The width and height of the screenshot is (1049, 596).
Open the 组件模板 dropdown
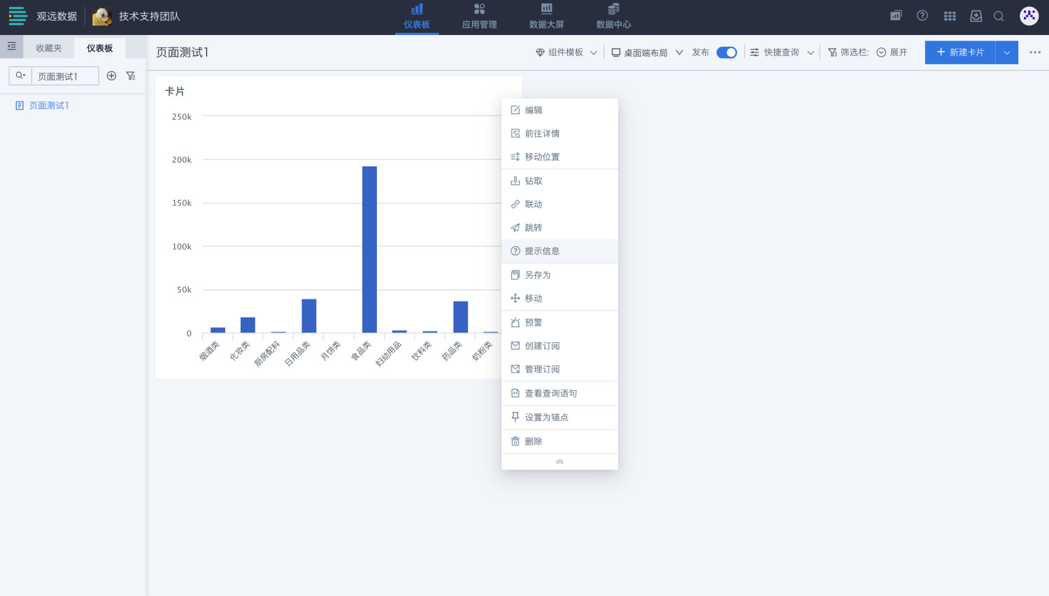(x=566, y=52)
